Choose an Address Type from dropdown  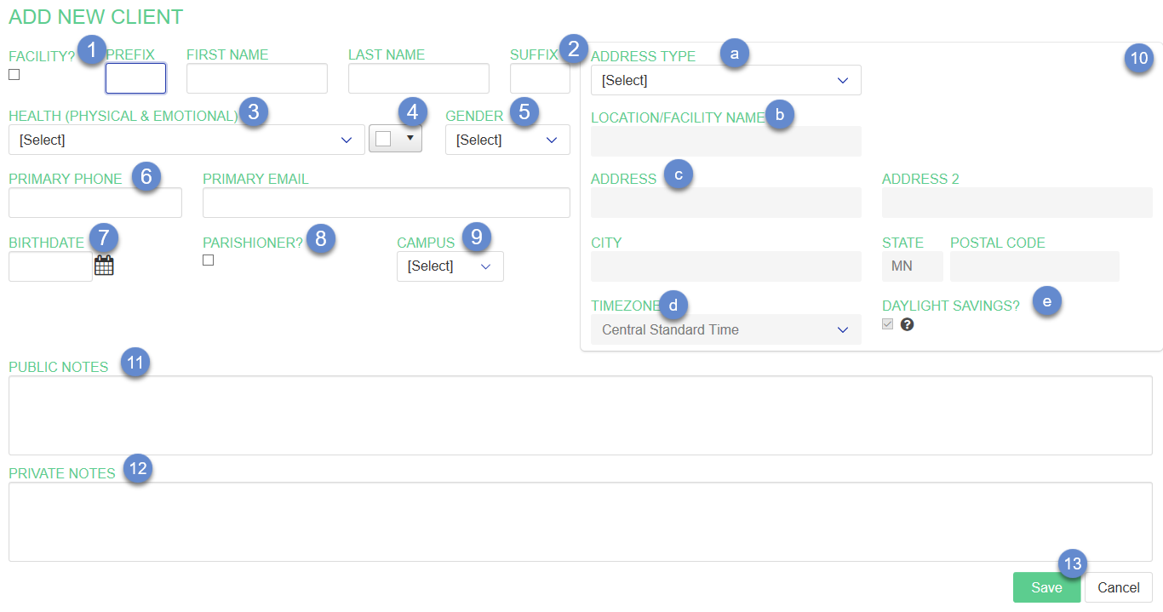pyautogui.click(x=725, y=80)
